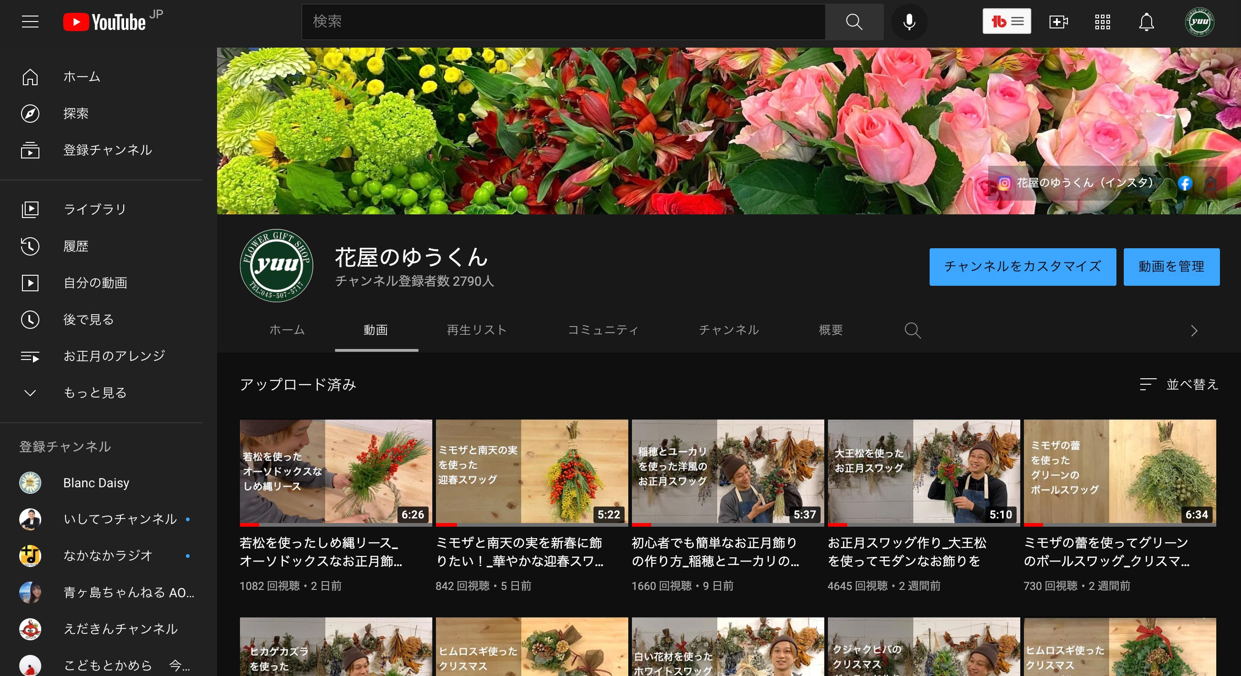Switch to 概要 tab
Viewport: 1241px width, 676px height.
coord(831,331)
